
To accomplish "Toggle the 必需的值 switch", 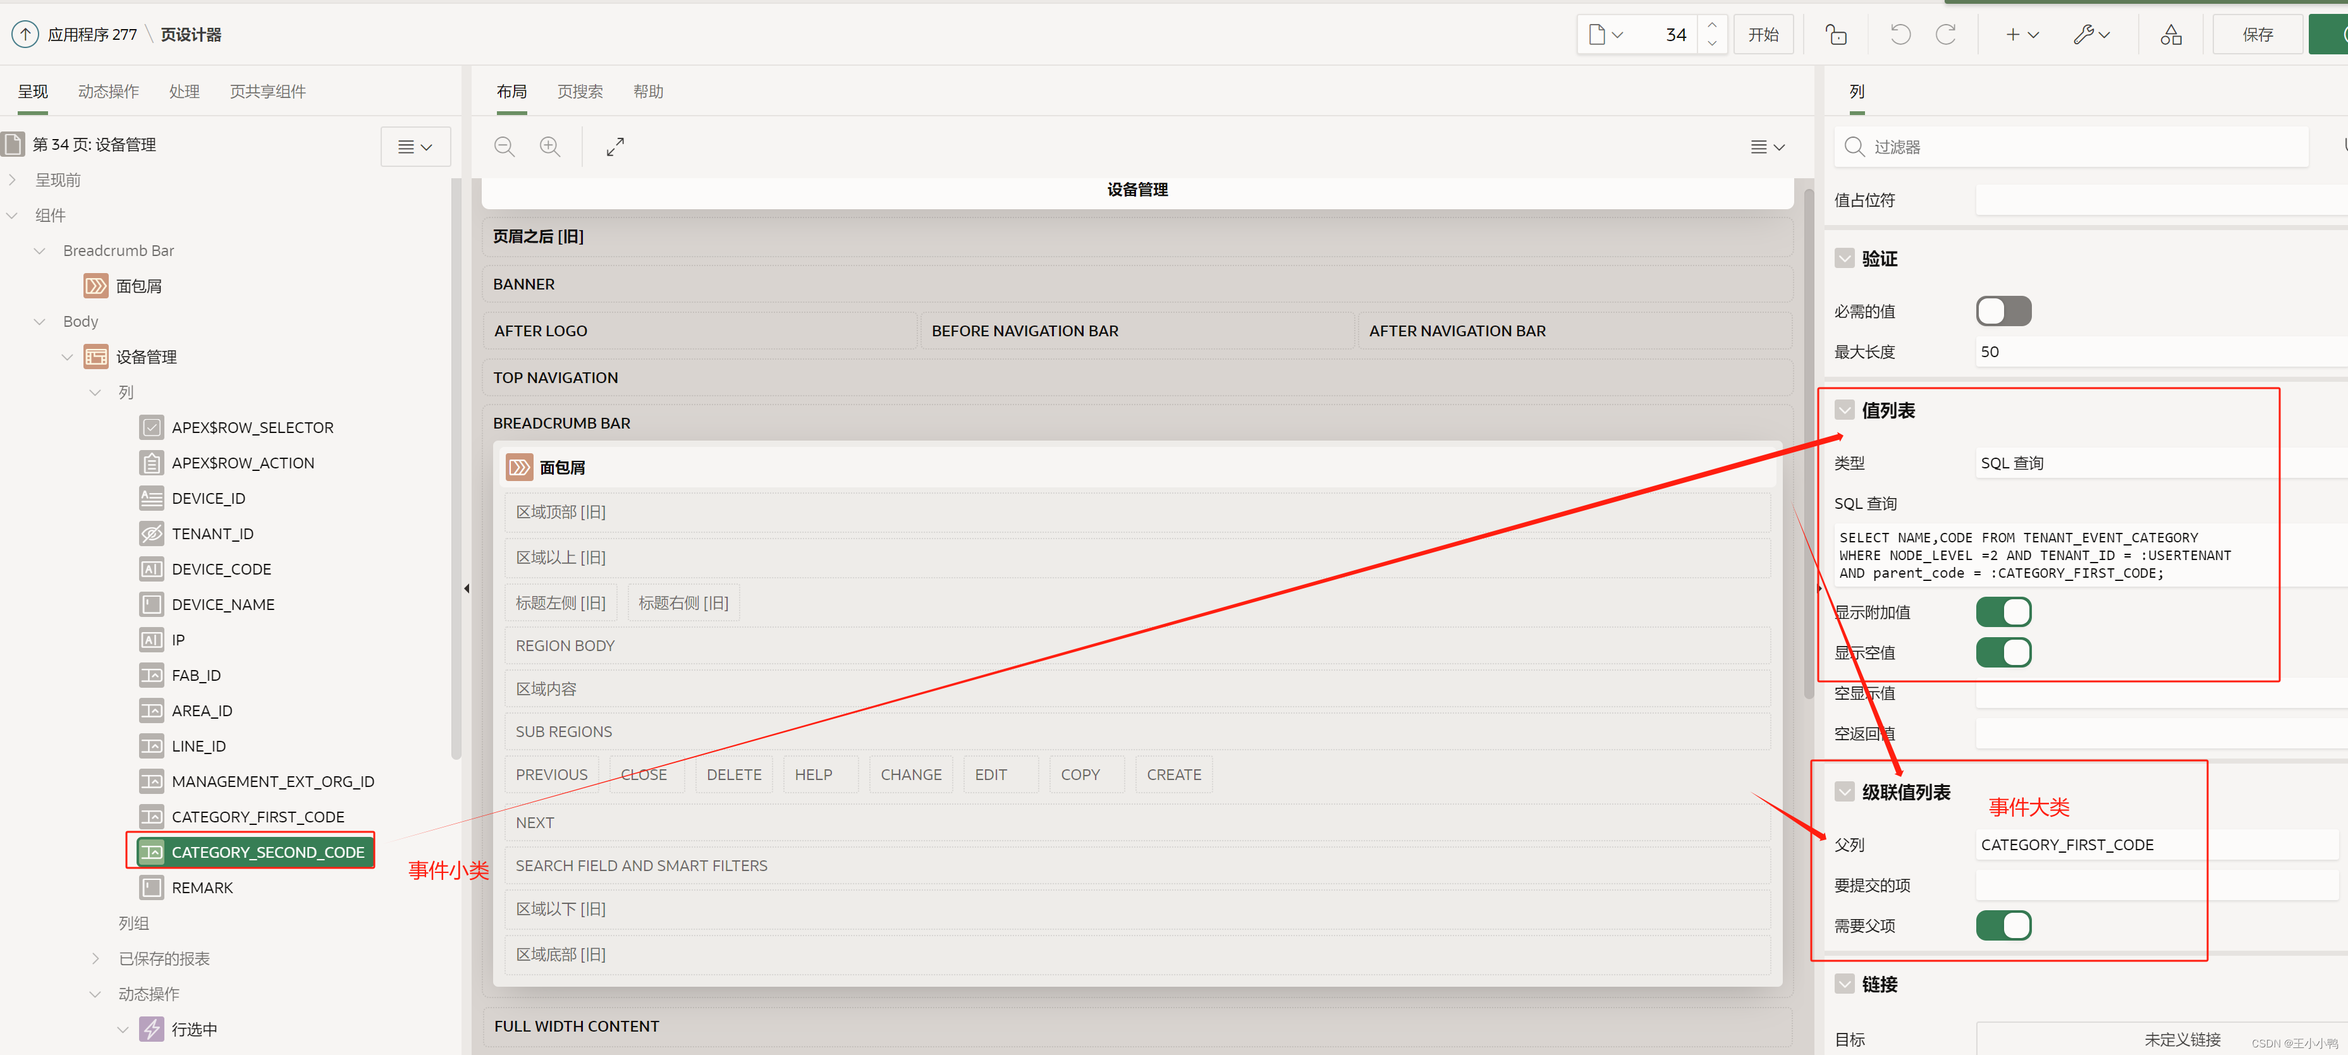I will (2003, 310).
